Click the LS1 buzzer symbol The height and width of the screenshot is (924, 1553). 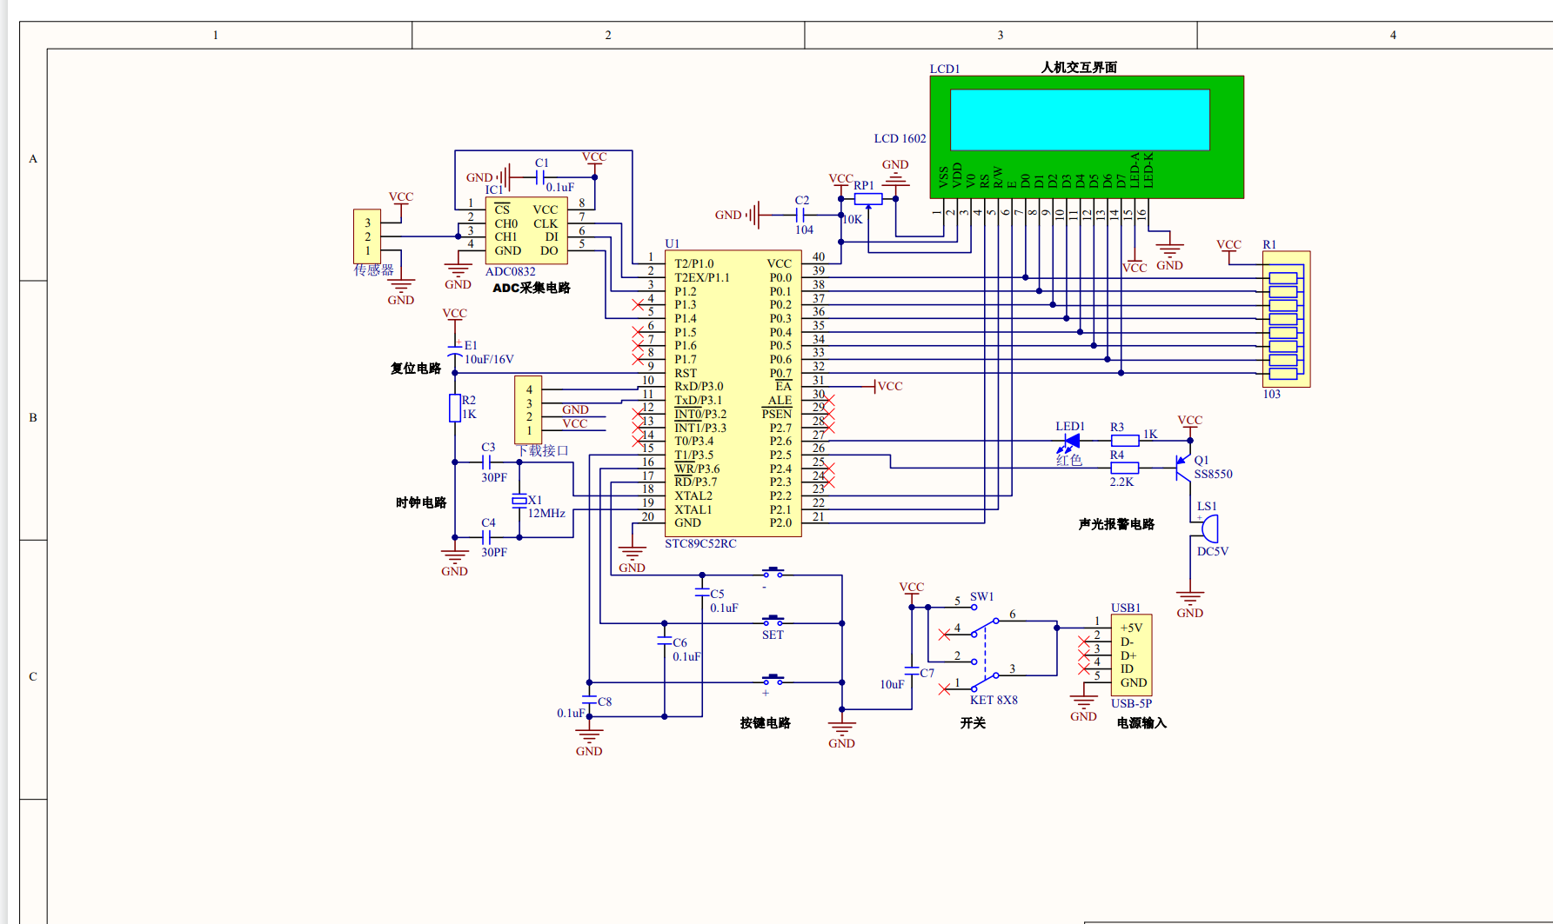tap(1208, 528)
